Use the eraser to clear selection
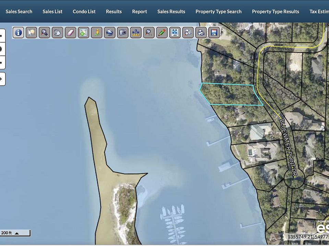Viewport: 329px width, 246px height. (x=71, y=33)
